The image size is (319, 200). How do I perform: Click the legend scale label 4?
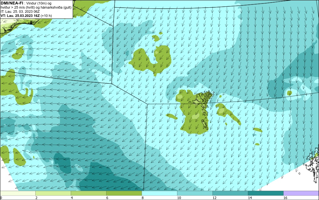click(72, 198)
